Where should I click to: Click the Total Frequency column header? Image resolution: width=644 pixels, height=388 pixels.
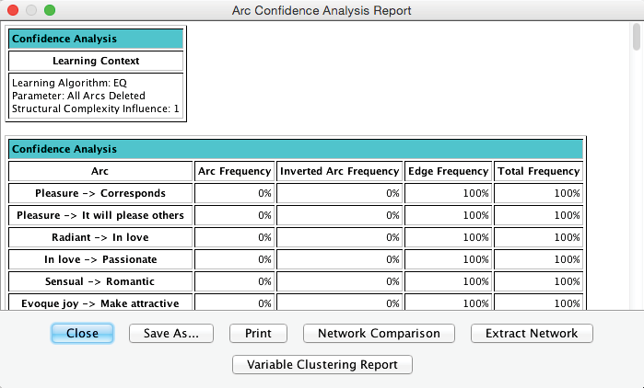point(538,171)
